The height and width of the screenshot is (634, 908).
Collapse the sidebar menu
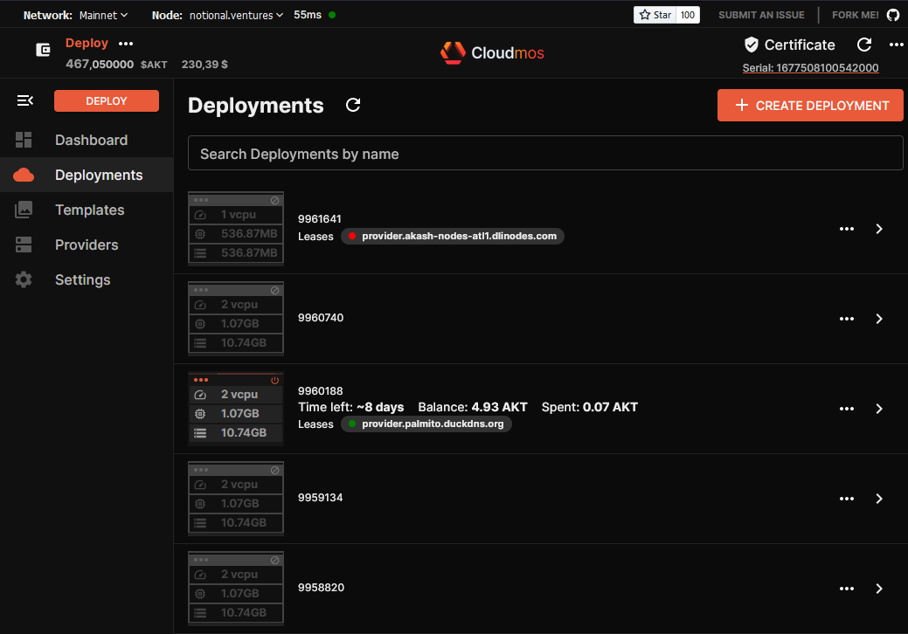24,101
